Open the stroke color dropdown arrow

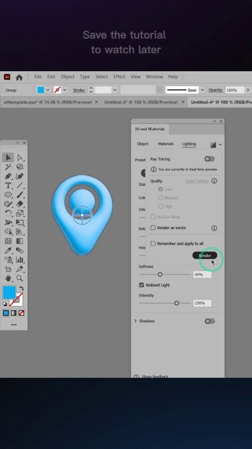[x=65, y=90]
